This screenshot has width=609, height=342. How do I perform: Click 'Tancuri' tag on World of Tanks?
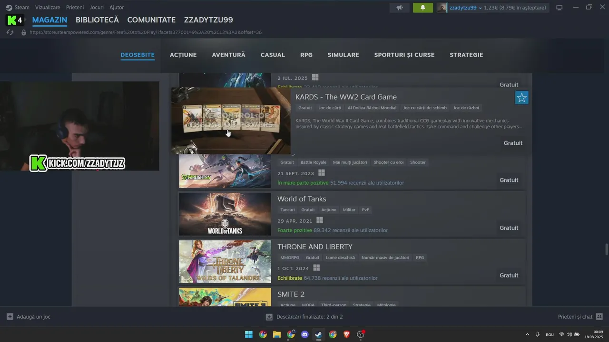tap(287, 210)
